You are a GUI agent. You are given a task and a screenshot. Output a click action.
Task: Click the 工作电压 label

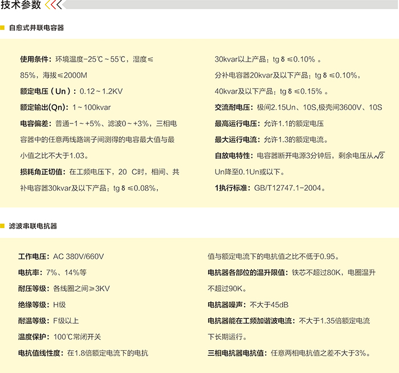pos(34,256)
